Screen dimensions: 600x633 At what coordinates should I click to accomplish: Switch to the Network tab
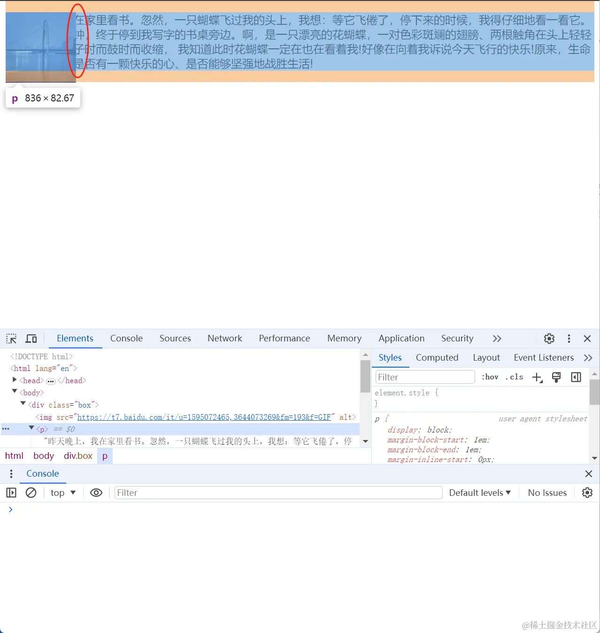point(225,339)
